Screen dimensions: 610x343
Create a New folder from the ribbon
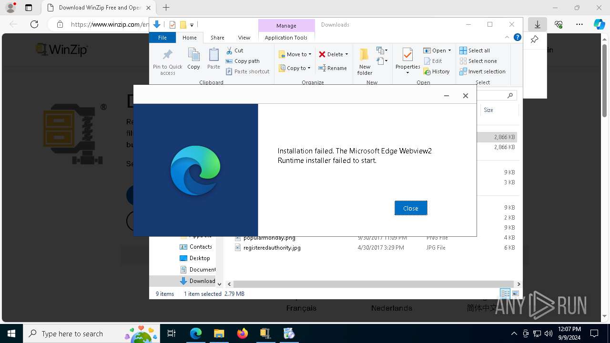pos(365,61)
